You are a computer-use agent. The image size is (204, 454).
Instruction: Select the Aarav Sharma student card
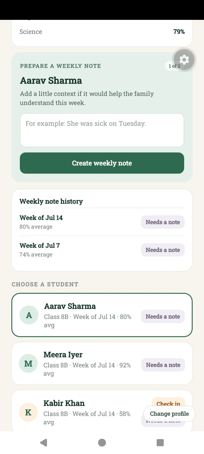[102, 315]
